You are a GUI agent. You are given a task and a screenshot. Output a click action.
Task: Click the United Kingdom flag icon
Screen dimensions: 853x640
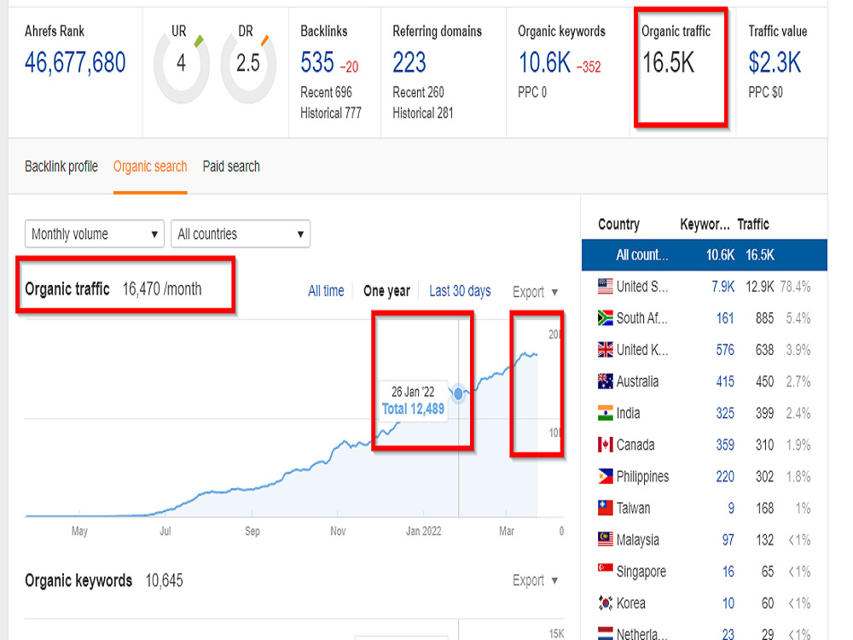pyautogui.click(x=606, y=349)
